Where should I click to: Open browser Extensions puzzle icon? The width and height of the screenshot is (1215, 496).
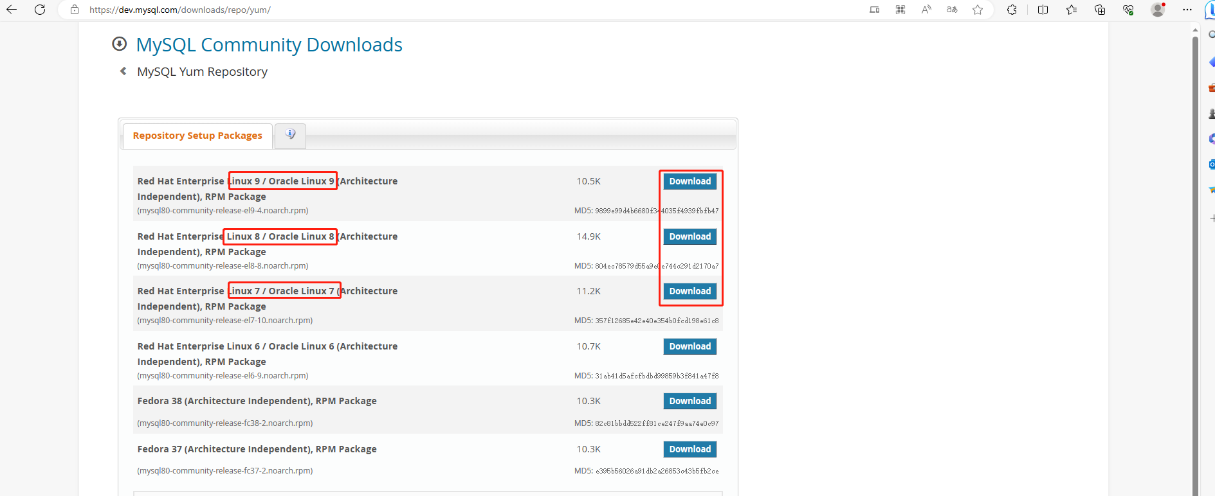[1012, 10]
